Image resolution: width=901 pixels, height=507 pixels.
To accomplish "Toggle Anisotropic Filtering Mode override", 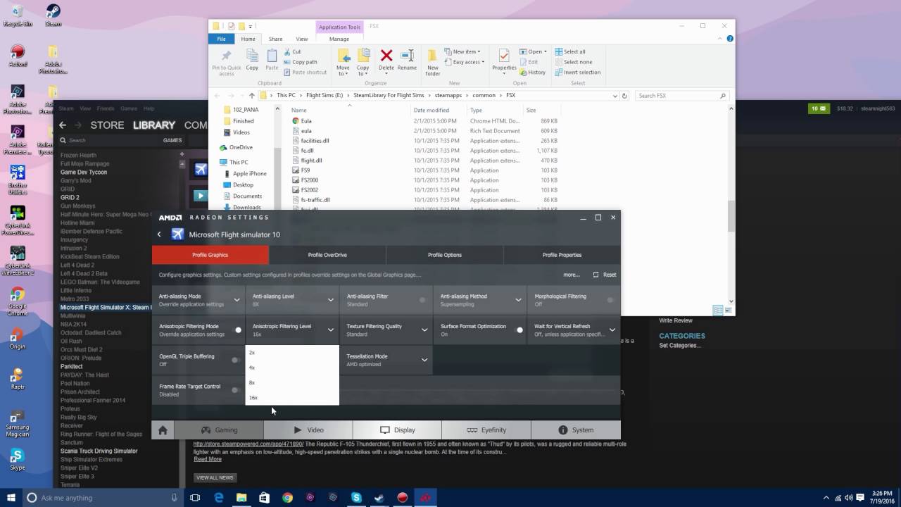I will 237,330.
